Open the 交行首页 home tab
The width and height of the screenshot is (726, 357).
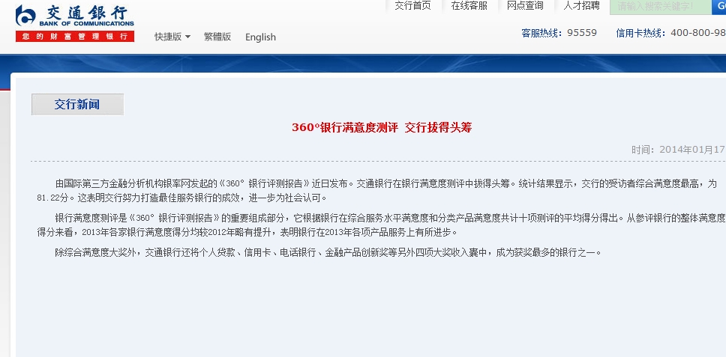pos(412,6)
